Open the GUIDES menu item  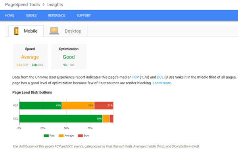(x=31, y=15)
